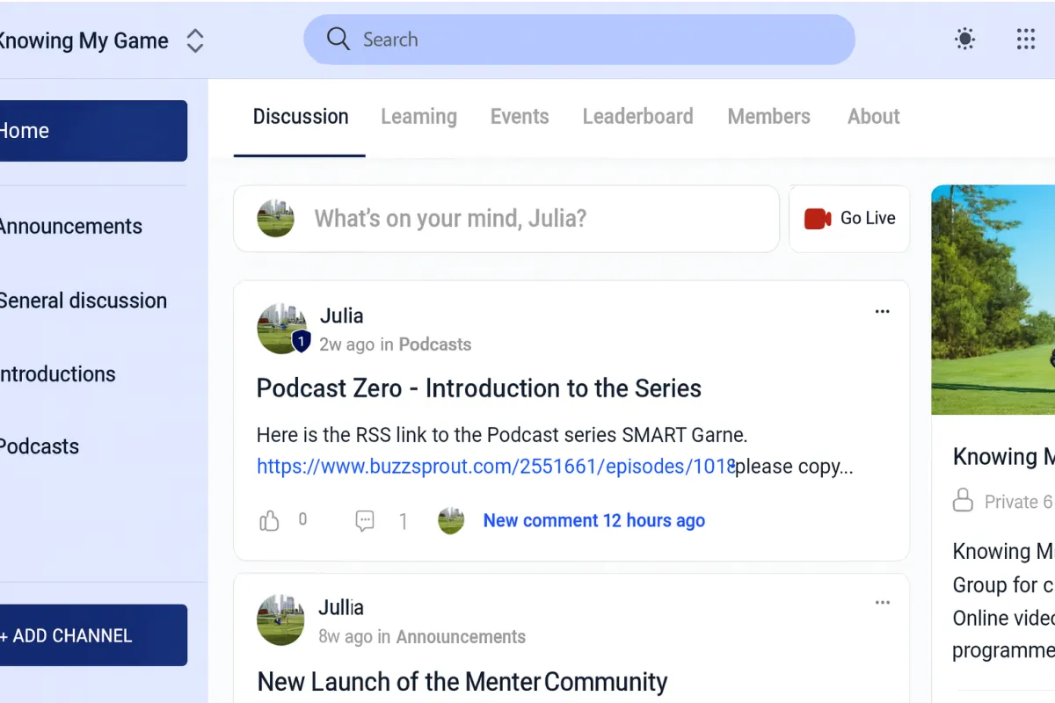The image size is (1055, 703).
Task: Click Julia's avatar on the Podcast Zero post
Action: tap(281, 329)
